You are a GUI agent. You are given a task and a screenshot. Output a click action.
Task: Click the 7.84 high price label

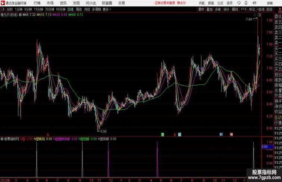[249, 19]
